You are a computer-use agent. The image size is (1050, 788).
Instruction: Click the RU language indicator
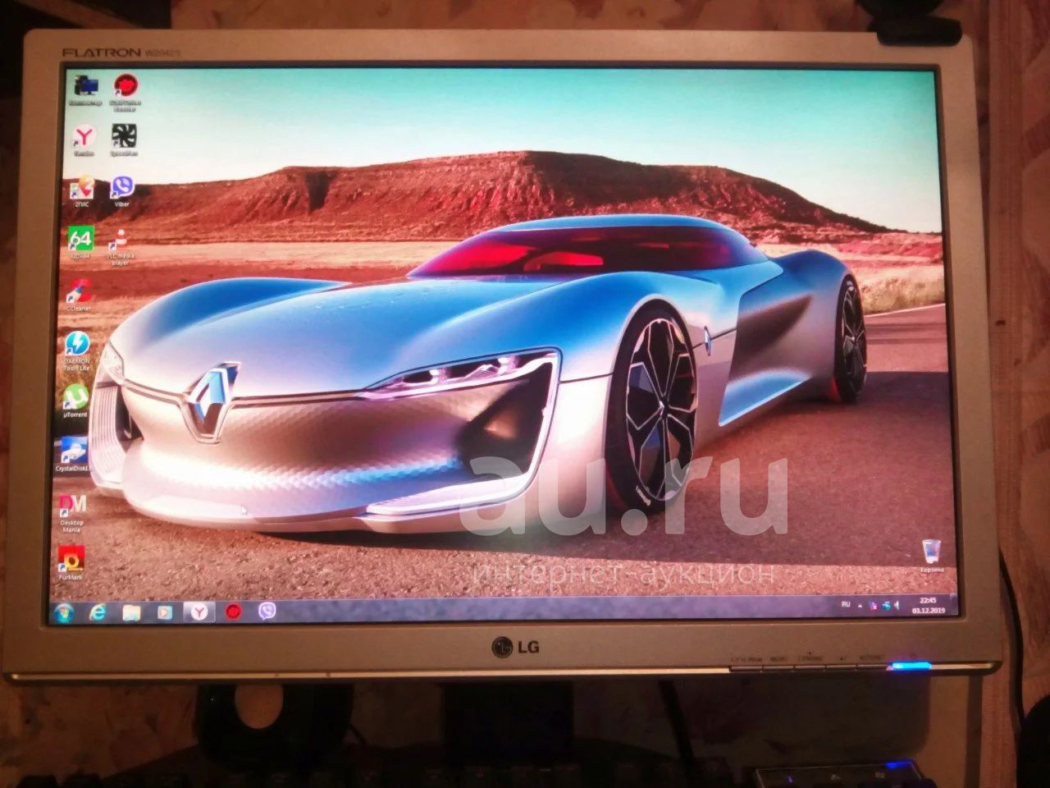point(846,604)
